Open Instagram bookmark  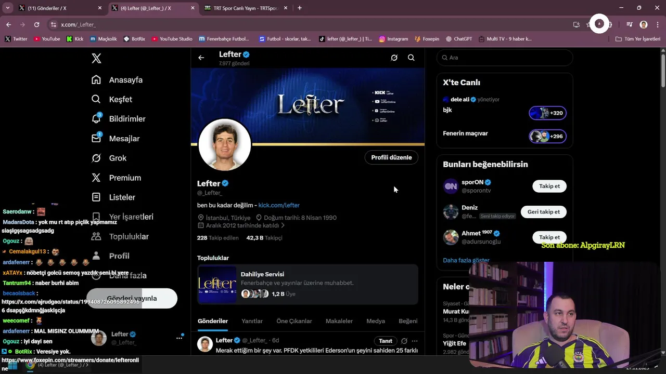[x=393, y=39]
